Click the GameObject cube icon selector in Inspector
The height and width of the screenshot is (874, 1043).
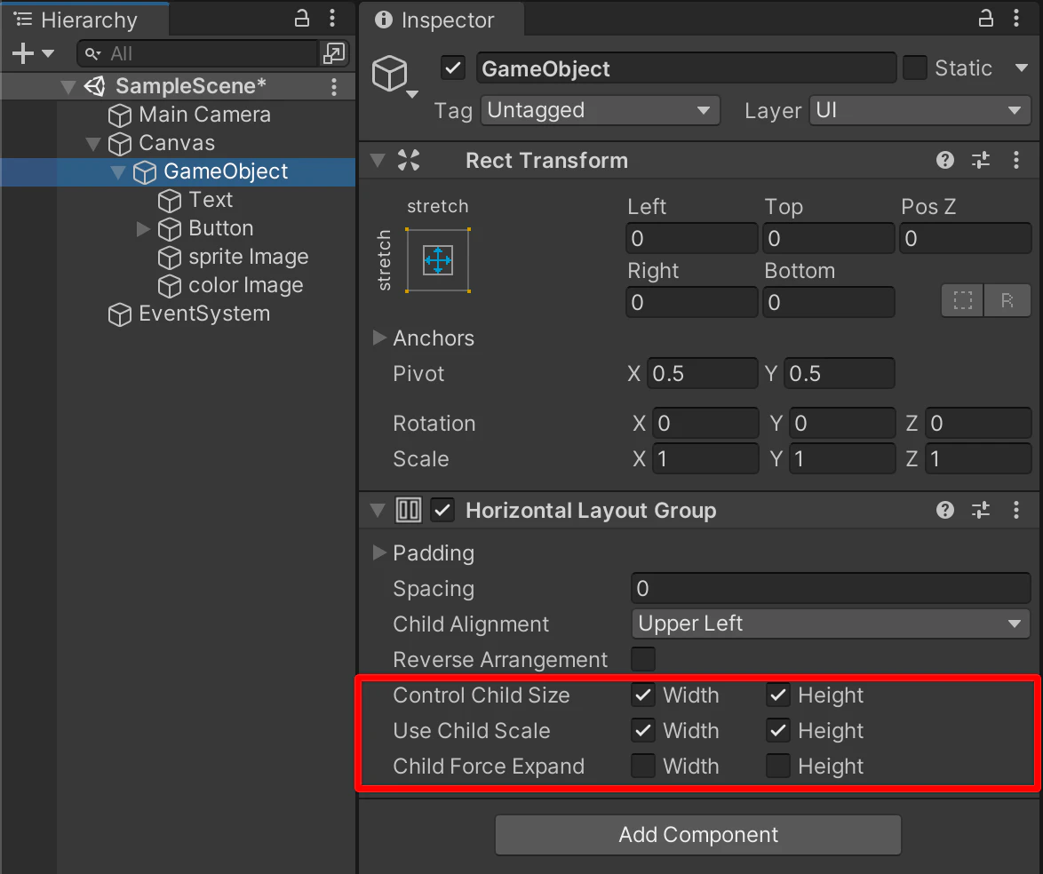click(390, 73)
